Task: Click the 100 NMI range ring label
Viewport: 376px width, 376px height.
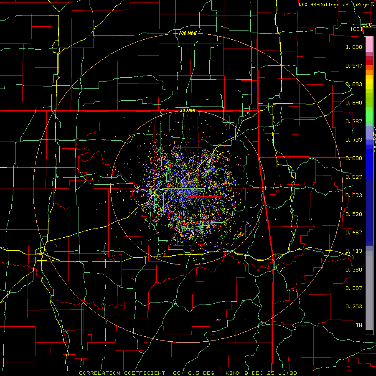Action: [x=188, y=33]
